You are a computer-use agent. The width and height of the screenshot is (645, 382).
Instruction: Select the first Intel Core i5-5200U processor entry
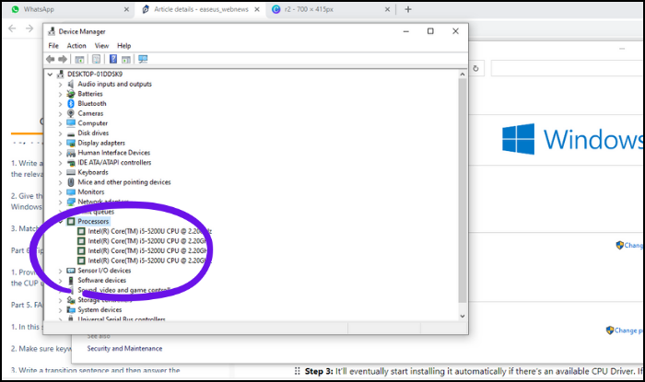(x=144, y=231)
